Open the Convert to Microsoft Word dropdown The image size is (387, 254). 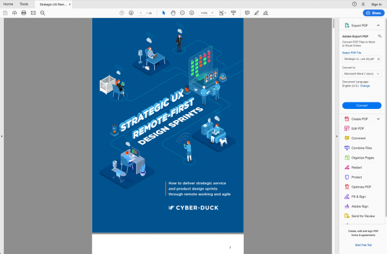point(362,73)
